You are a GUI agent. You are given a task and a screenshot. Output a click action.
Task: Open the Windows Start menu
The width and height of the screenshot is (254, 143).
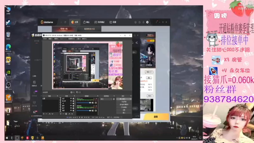pyautogui.click(x=7, y=138)
